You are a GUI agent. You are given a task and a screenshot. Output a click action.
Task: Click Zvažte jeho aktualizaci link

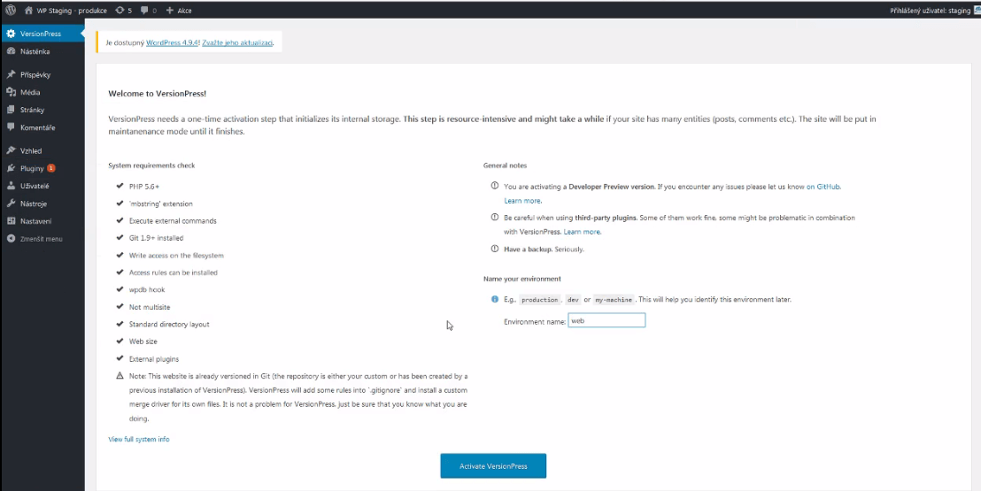pos(237,42)
